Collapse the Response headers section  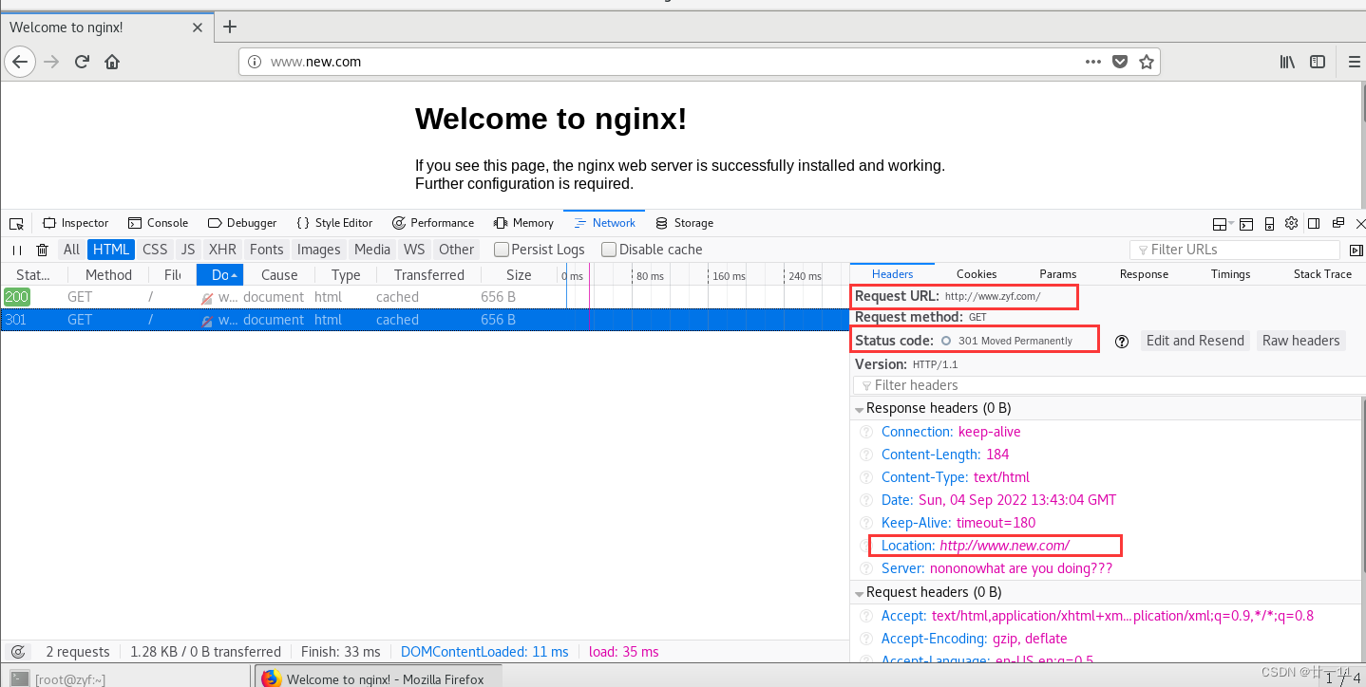(x=860, y=408)
